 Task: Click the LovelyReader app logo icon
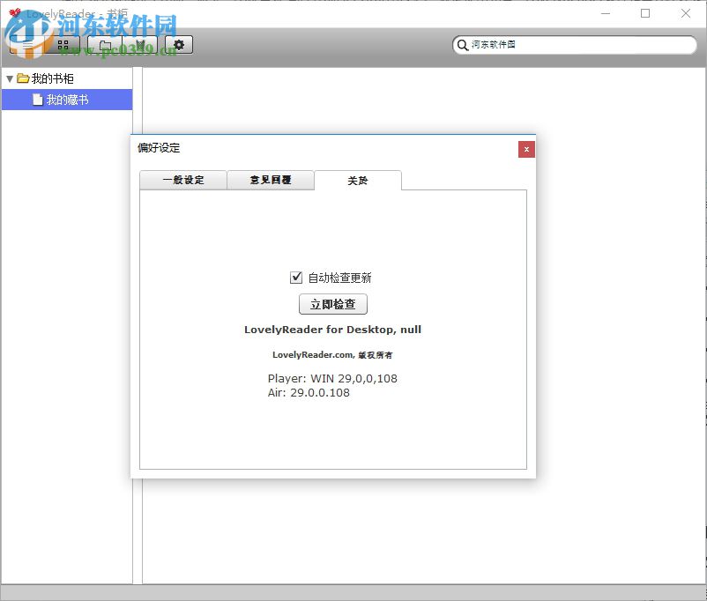(15, 13)
